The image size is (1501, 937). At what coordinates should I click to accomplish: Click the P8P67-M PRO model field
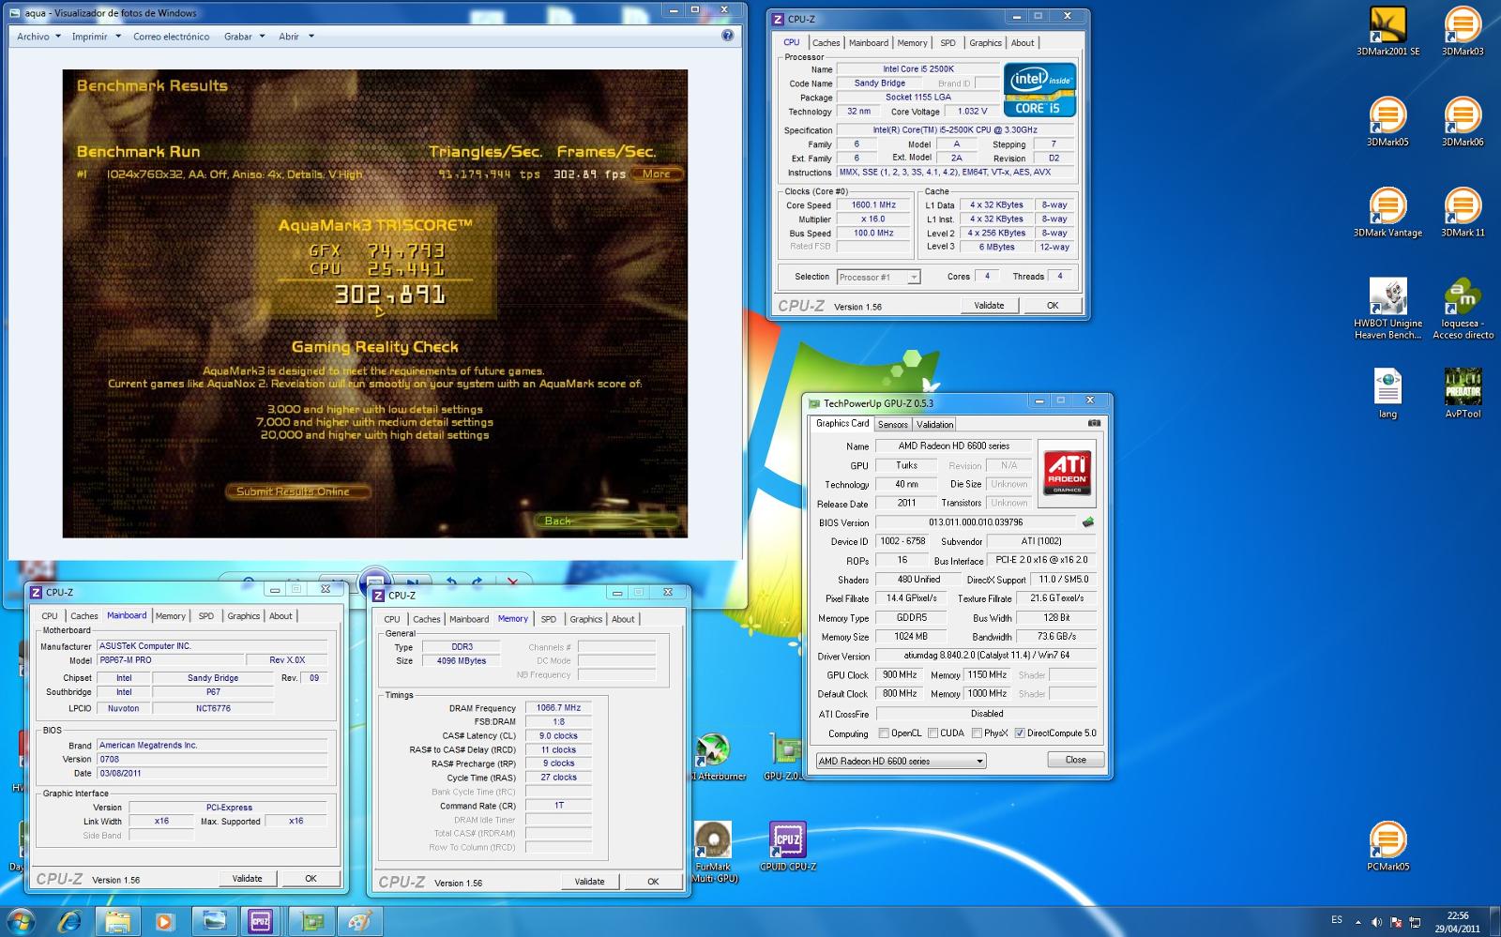171,660
